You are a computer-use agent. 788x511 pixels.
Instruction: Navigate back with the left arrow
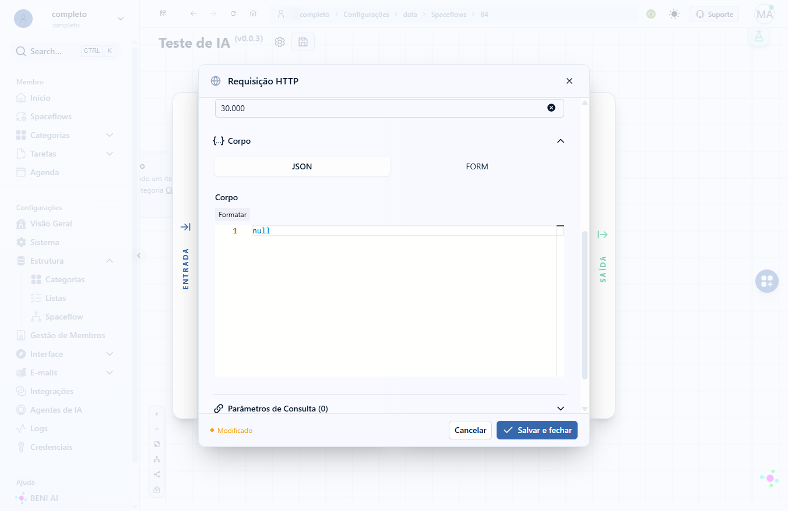(x=194, y=14)
